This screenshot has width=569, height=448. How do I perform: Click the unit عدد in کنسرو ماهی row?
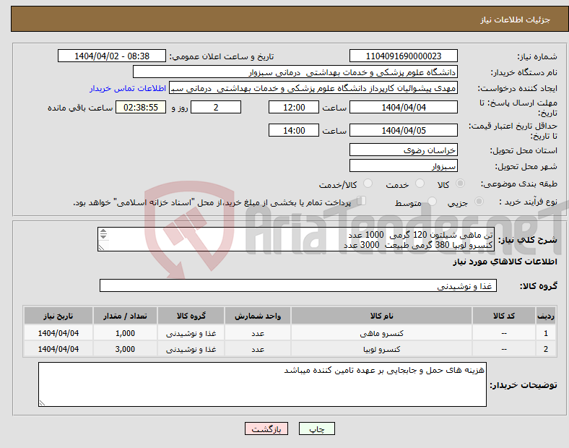pos(258,333)
